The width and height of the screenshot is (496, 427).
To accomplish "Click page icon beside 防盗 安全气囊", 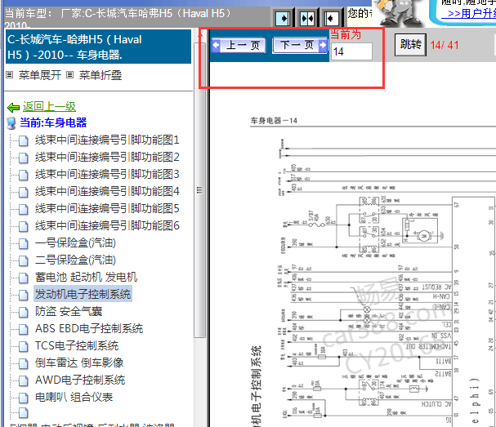I will 23,312.
